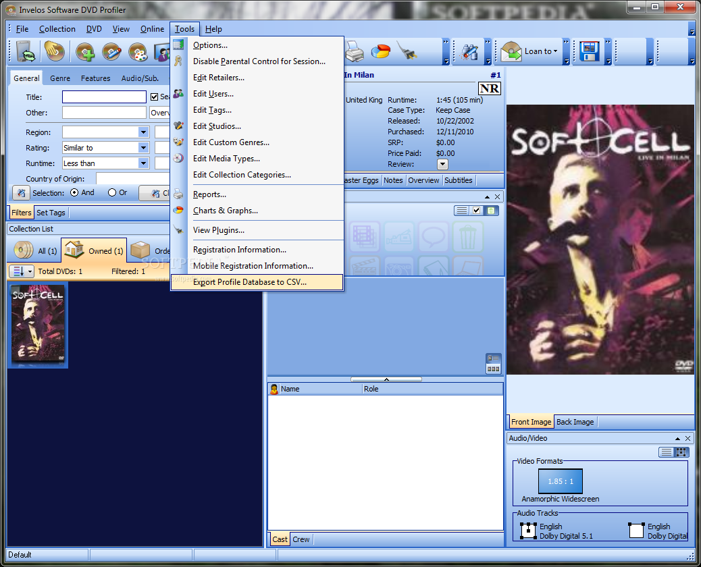Open the sort dropdown arrow beside Total DVDs
Viewport: 701px width, 567px height.
pos(30,271)
